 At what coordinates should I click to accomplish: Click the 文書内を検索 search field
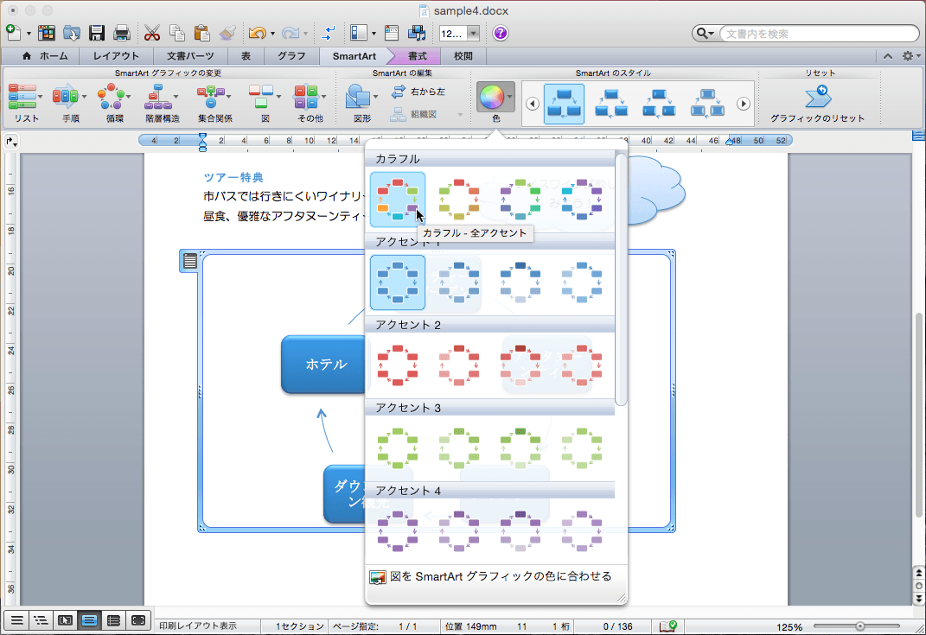(x=819, y=34)
